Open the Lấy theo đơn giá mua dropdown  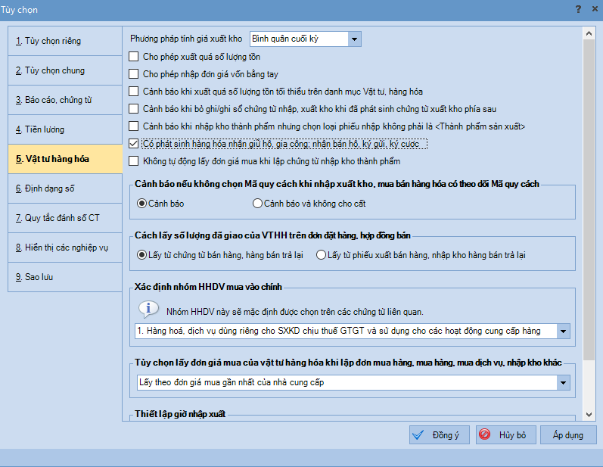564,383
